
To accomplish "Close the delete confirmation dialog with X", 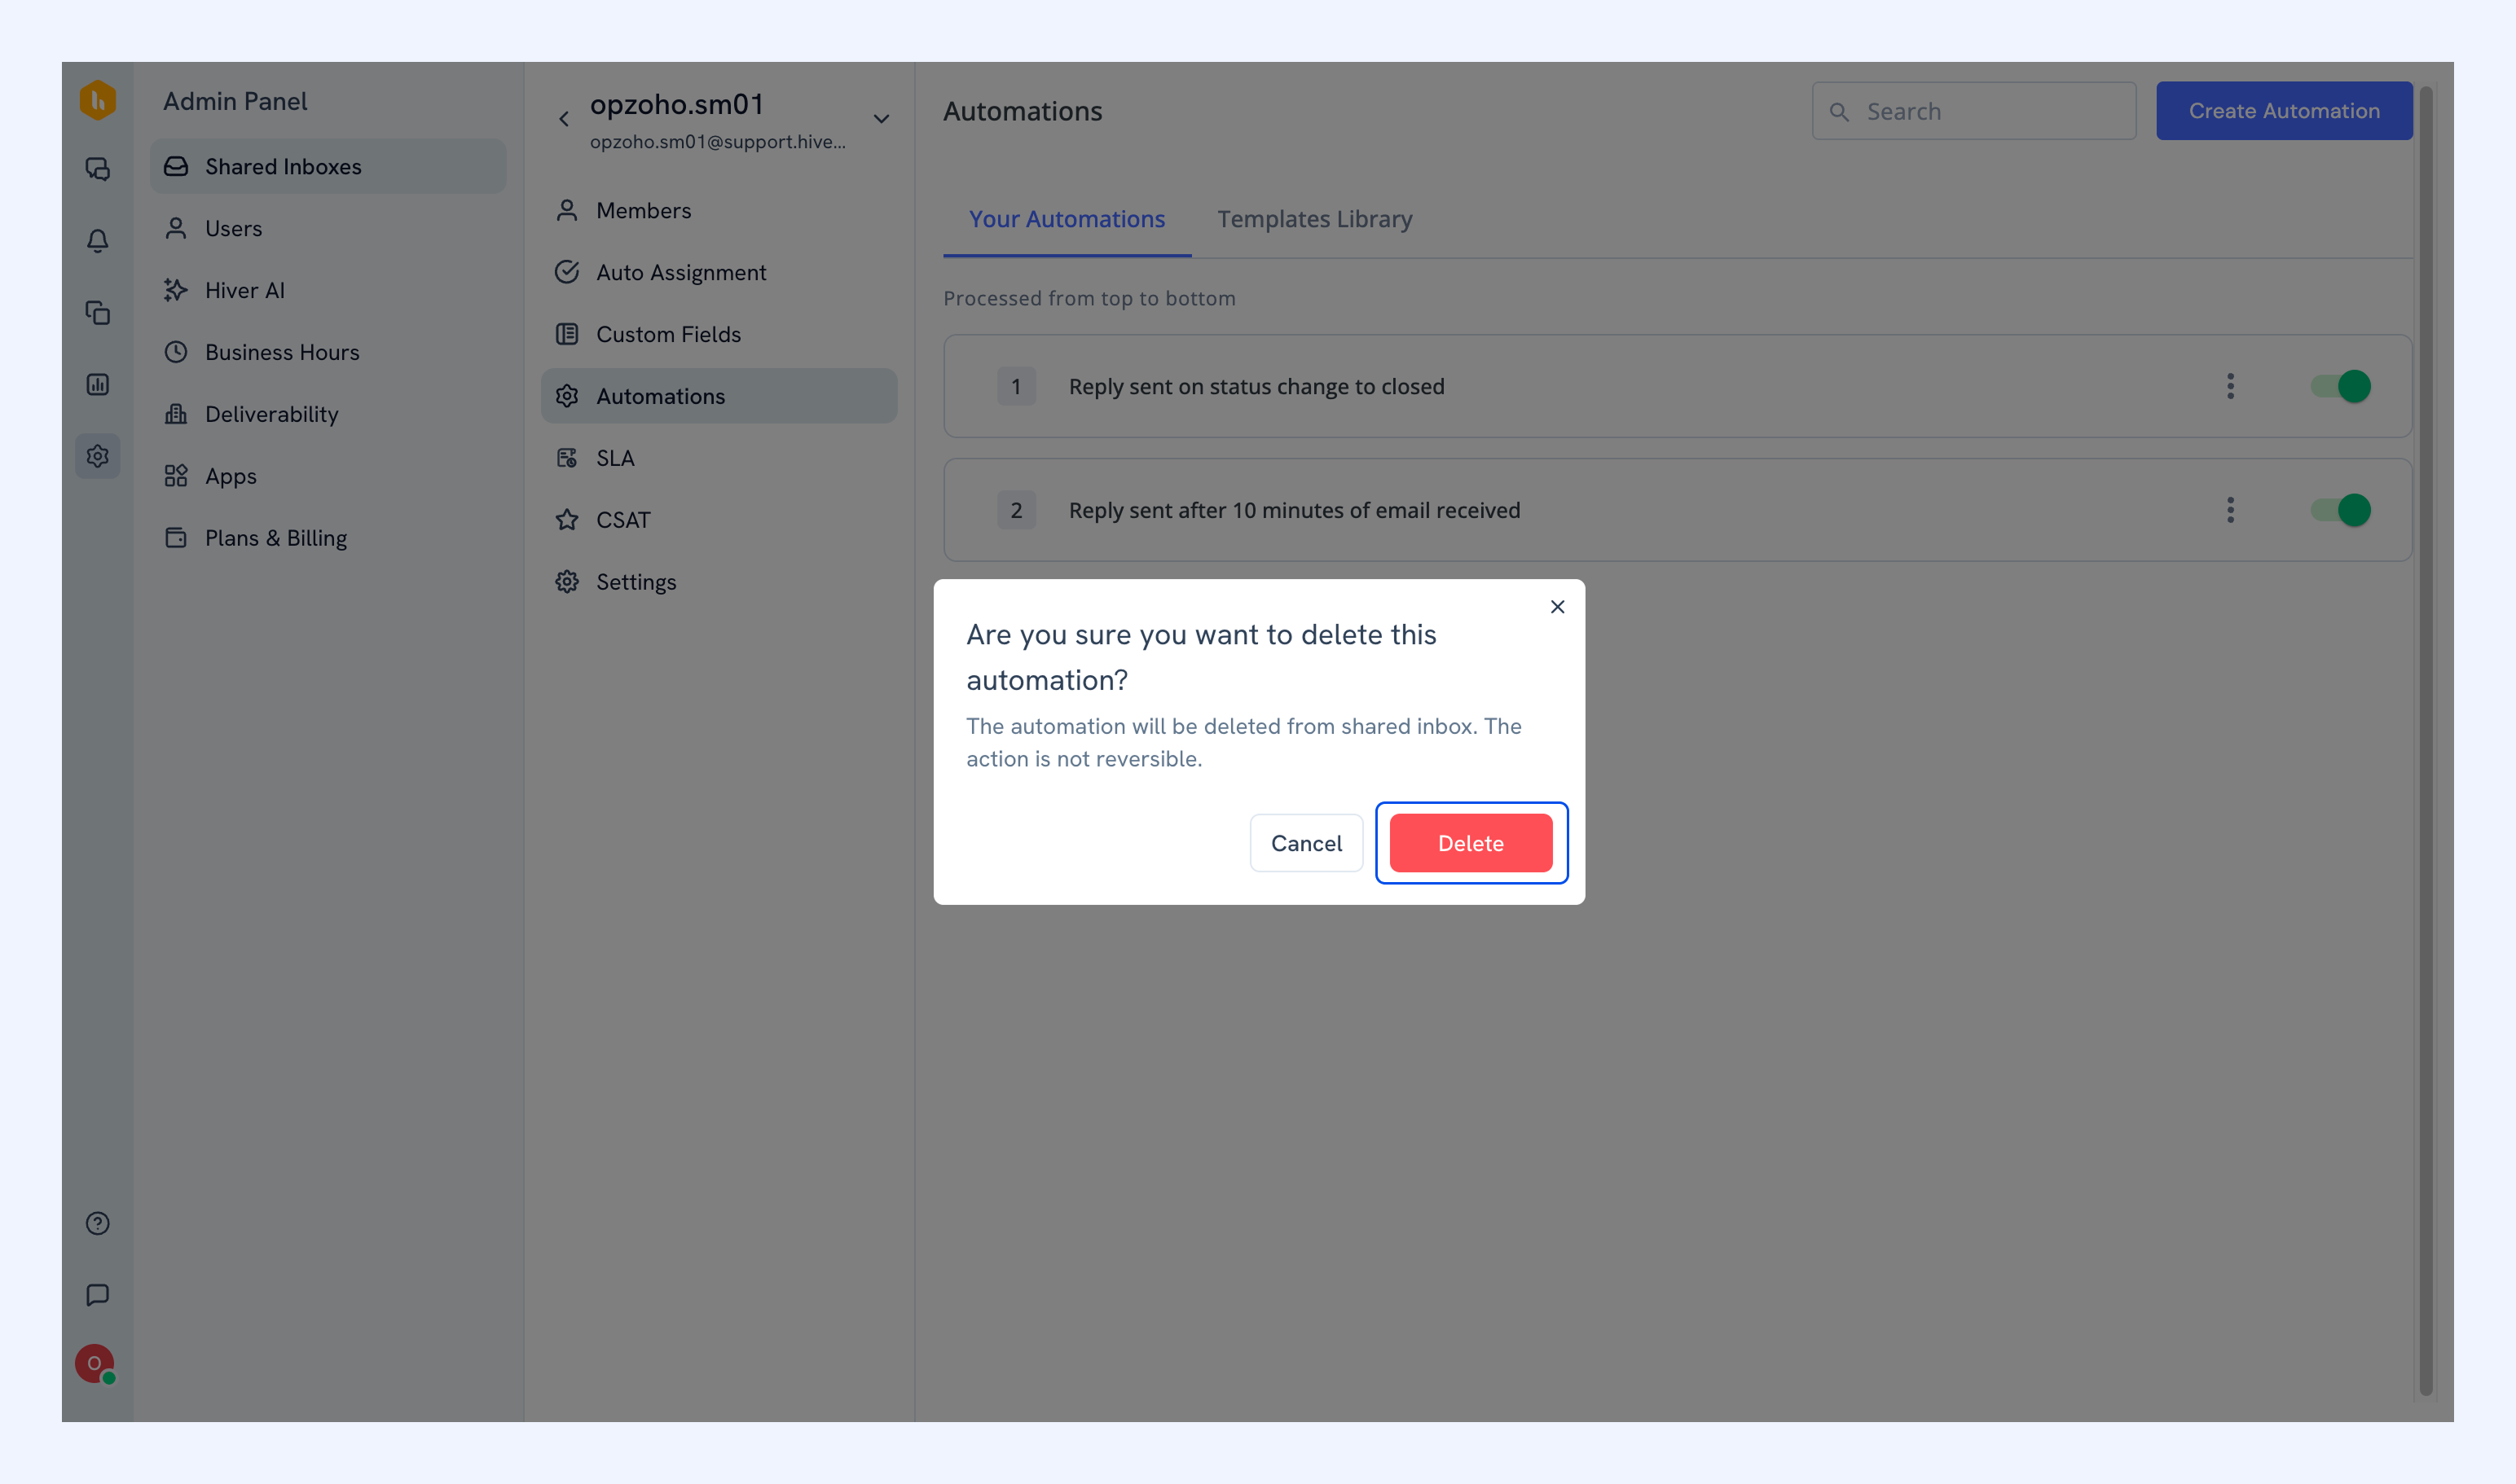I will [1558, 607].
